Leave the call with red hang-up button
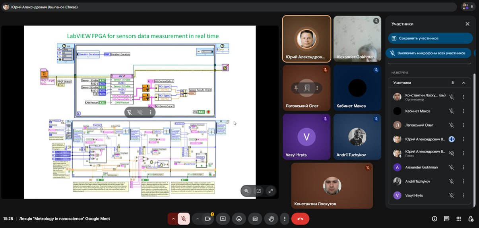Viewport: 479px width, 228px height. [x=300, y=218]
